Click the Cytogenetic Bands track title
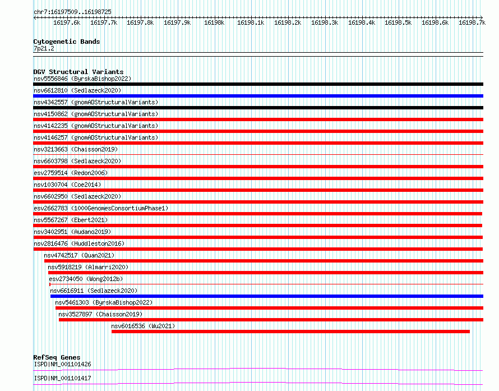This screenshot has height=391, width=499. 67,42
